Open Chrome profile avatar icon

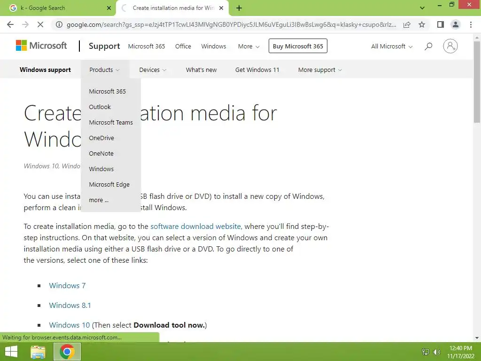456,24
